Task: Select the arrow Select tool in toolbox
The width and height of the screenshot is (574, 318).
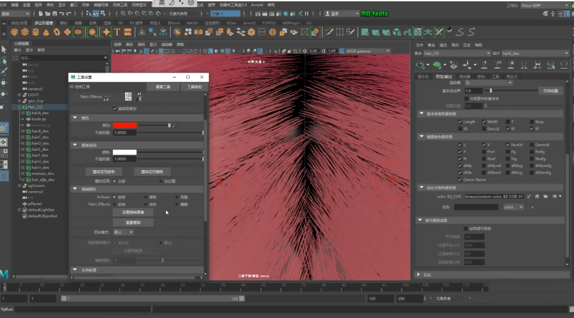Action: 4,49
